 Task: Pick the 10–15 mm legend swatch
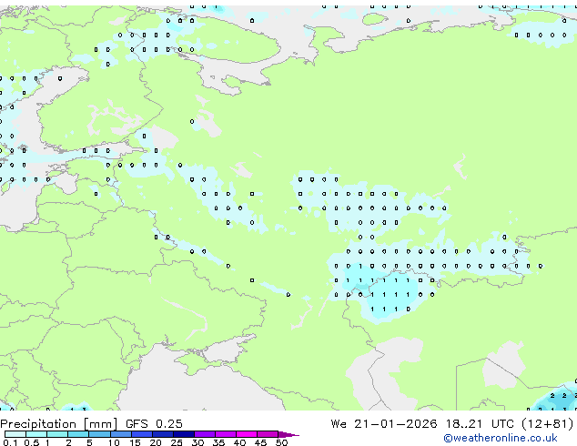coord(120,434)
